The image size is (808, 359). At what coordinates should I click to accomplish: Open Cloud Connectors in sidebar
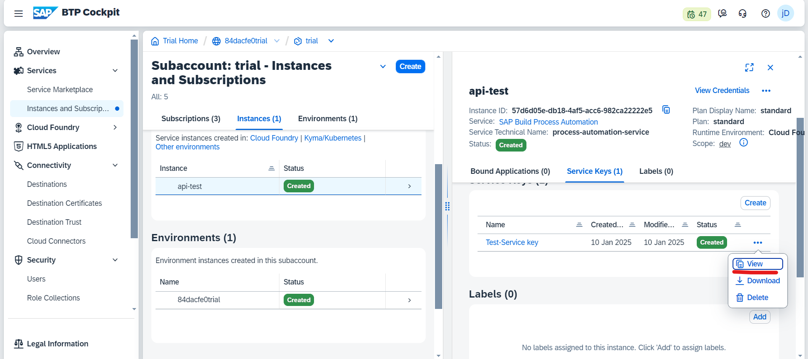(x=56, y=241)
